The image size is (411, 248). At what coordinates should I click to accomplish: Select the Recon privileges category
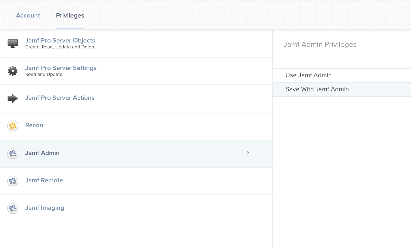(x=136, y=126)
